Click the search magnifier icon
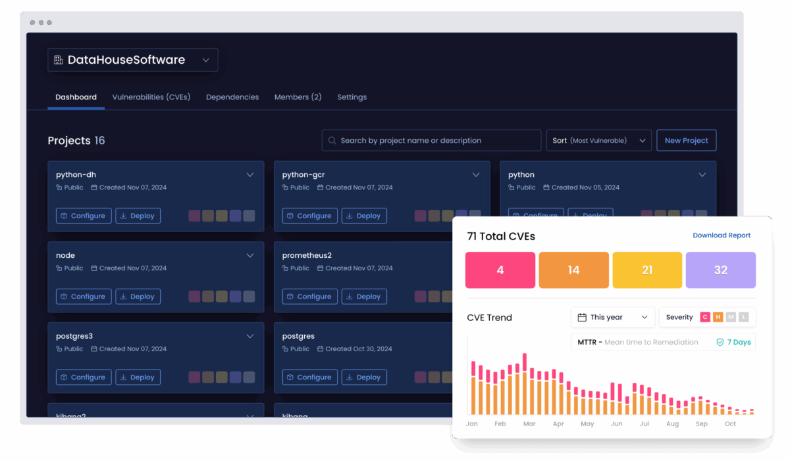This screenshot has width=790, height=461. click(x=332, y=141)
